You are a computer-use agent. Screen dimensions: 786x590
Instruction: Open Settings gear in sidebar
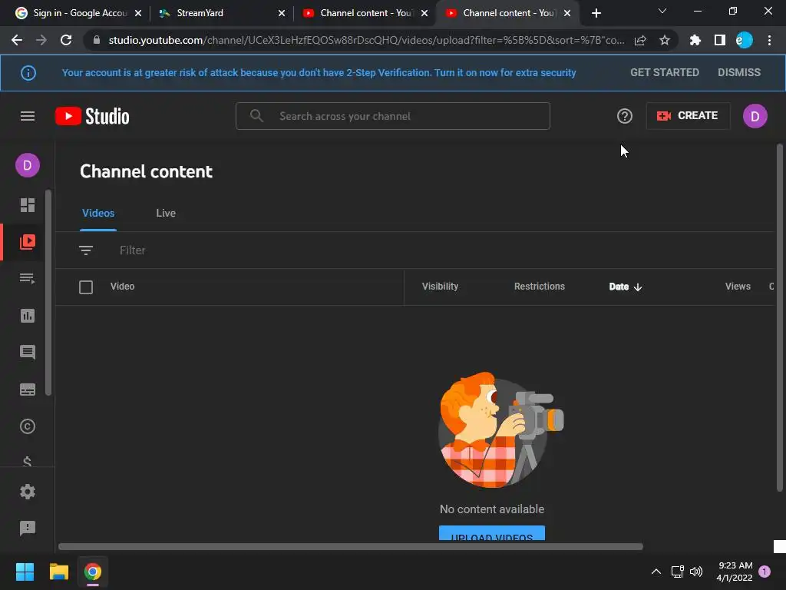pos(28,492)
